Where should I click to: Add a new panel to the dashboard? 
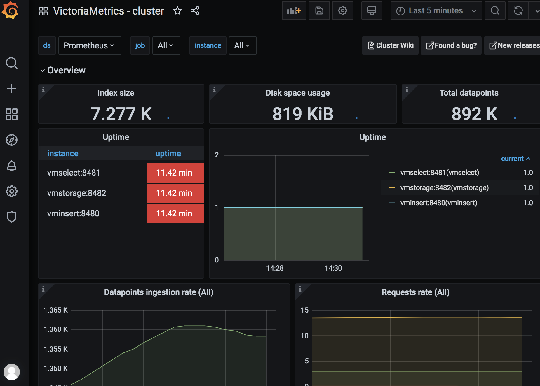pos(294,11)
